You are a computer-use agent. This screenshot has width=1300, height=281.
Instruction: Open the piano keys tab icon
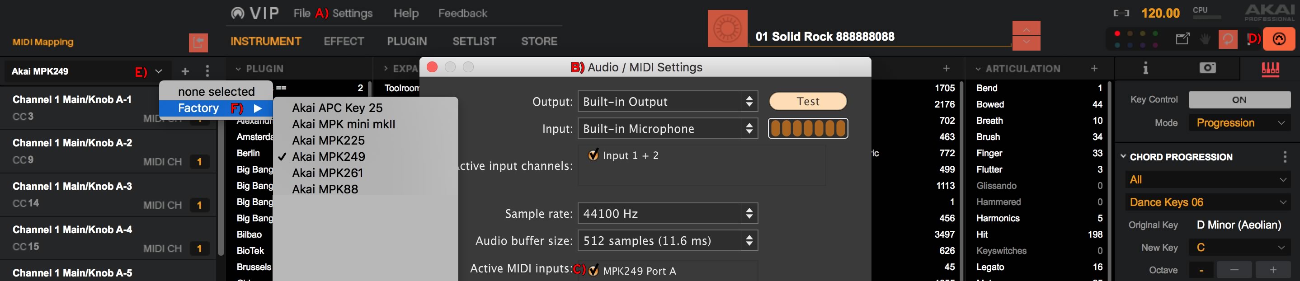click(1270, 69)
